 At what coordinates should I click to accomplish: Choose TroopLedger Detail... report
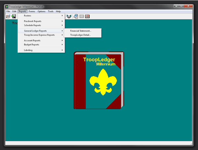82,35
